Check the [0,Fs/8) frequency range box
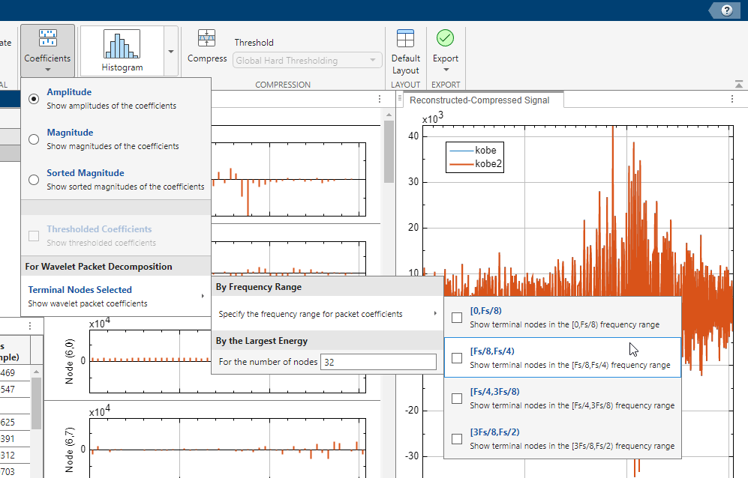Screen dimensions: 748x478 (x=457, y=318)
